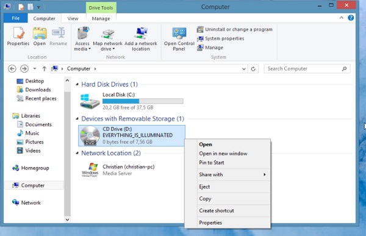
Task: Select Downloads in the navigation pane
Action: tap(34, 90)
